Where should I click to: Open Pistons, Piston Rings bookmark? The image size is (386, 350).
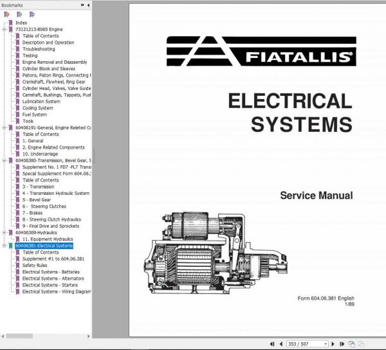pos(57,75)
